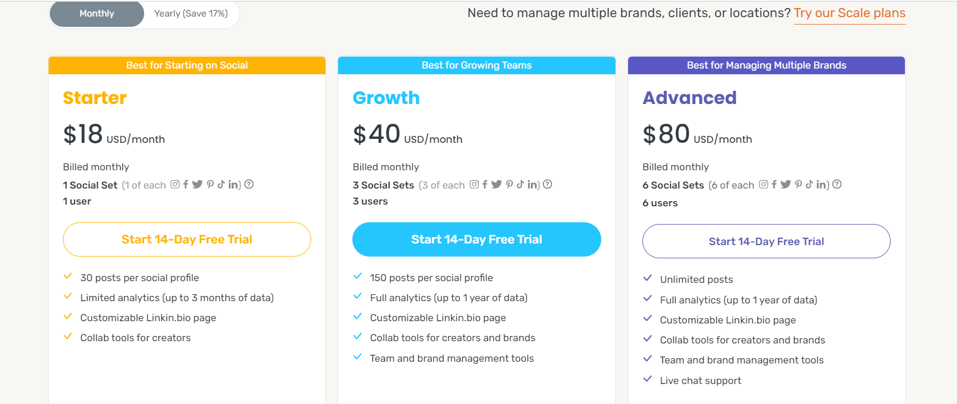
Task: Start 14-Day Free Trial for Advanced
Action: pyautogui.click(x=767, y=241)
